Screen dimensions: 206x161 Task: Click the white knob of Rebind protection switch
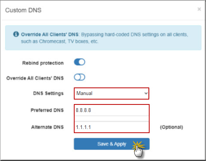[82, 62]
